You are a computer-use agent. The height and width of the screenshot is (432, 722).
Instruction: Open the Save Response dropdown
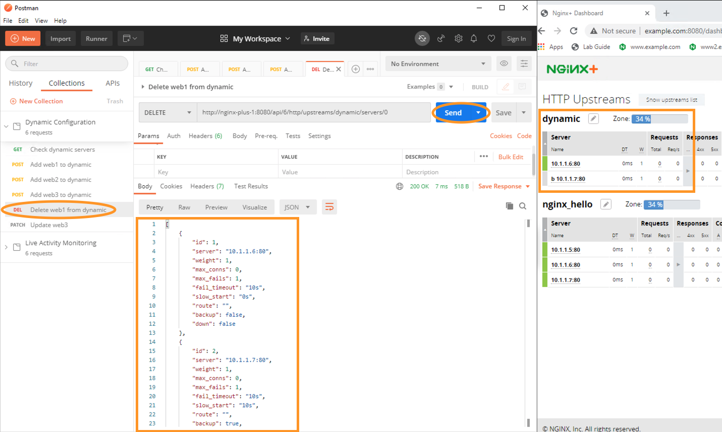click(x=505, y=186)
